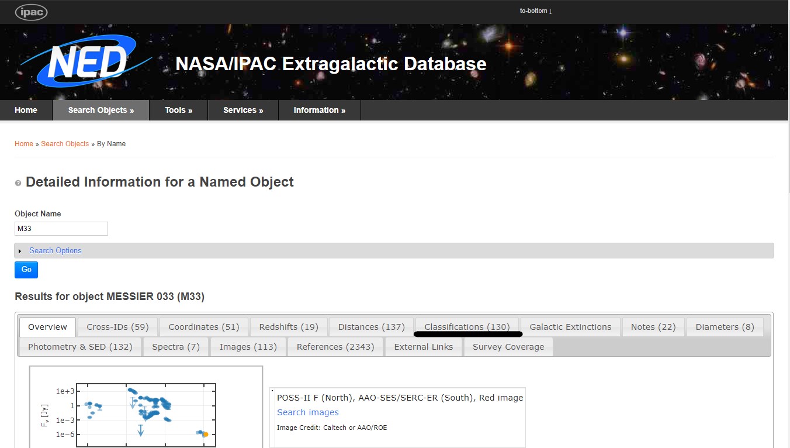Switch to Cross-IDs (59) tab
This screenshot has height=448, width=790.
click(x=118, y=327)
